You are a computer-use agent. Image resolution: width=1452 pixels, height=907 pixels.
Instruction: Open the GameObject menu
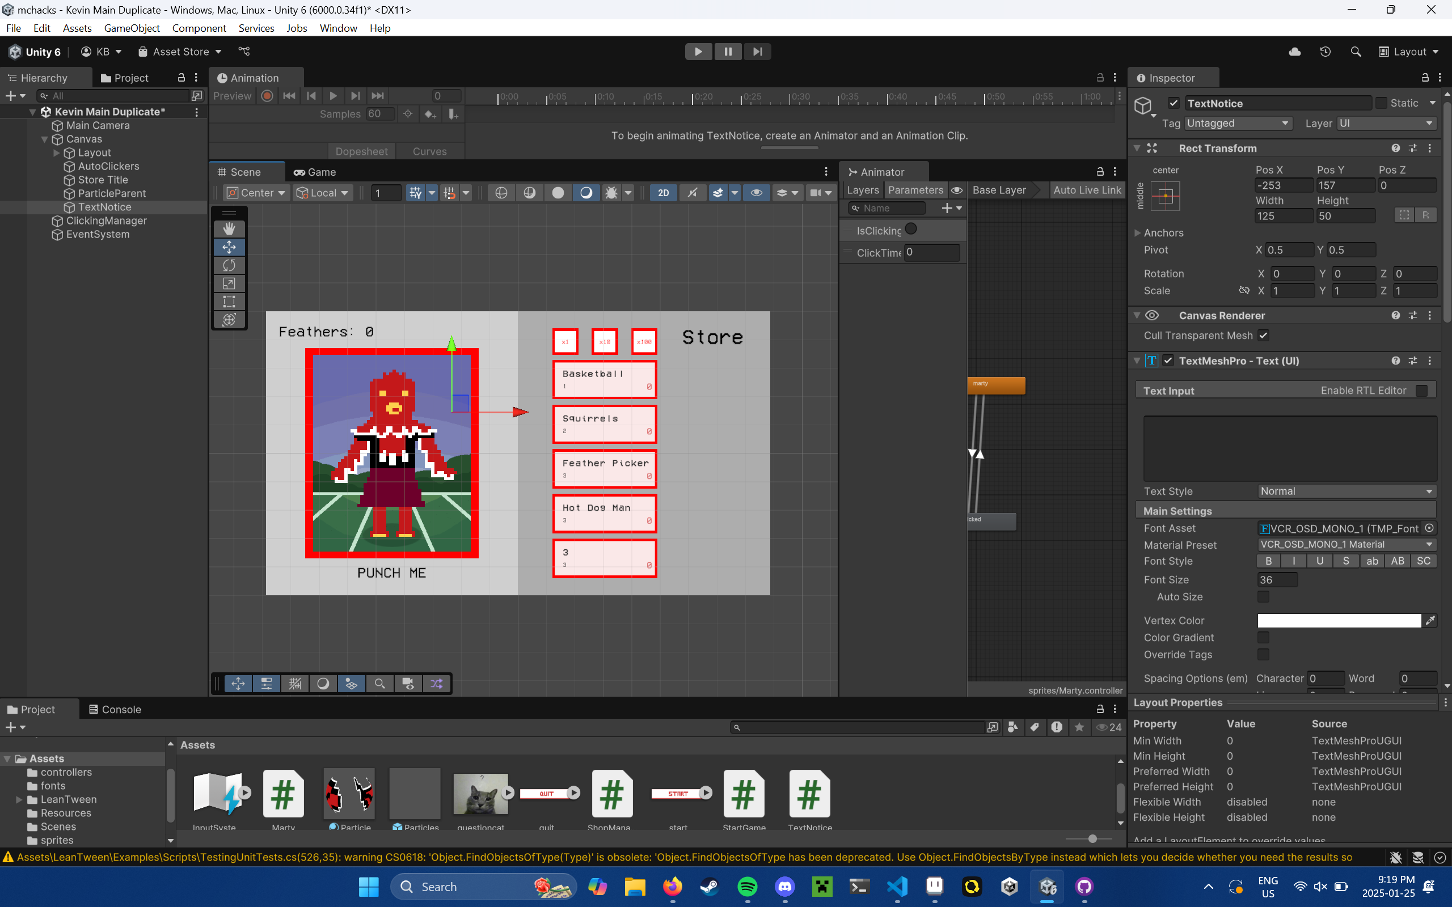pos(132,28)
